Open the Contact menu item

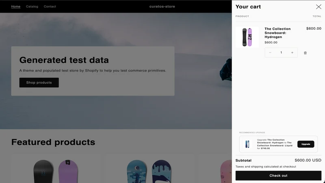[x=50, y=7]
